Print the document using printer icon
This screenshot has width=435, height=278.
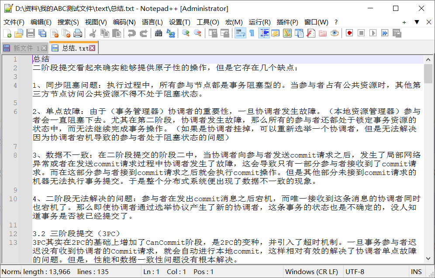[78, 33]
